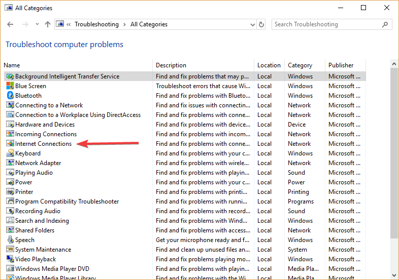399x280 pixels.
Task: Open the Blue Screen troubleshooter
Action: click(x=30, y=86)
